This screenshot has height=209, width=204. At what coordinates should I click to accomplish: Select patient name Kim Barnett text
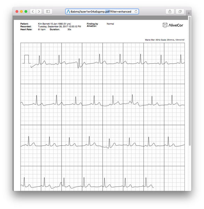[44, 24]
